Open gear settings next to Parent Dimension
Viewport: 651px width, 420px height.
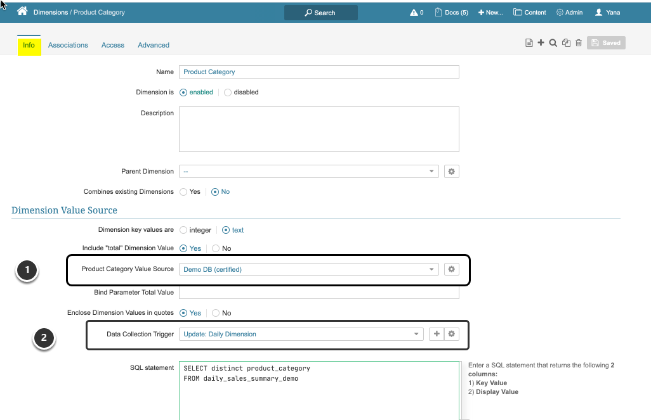coord(451,172)
